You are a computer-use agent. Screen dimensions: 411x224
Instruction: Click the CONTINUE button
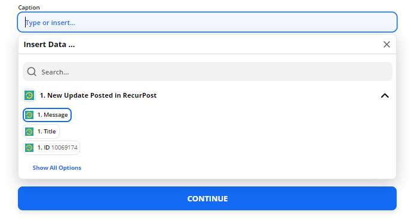(x=207, y=198)
